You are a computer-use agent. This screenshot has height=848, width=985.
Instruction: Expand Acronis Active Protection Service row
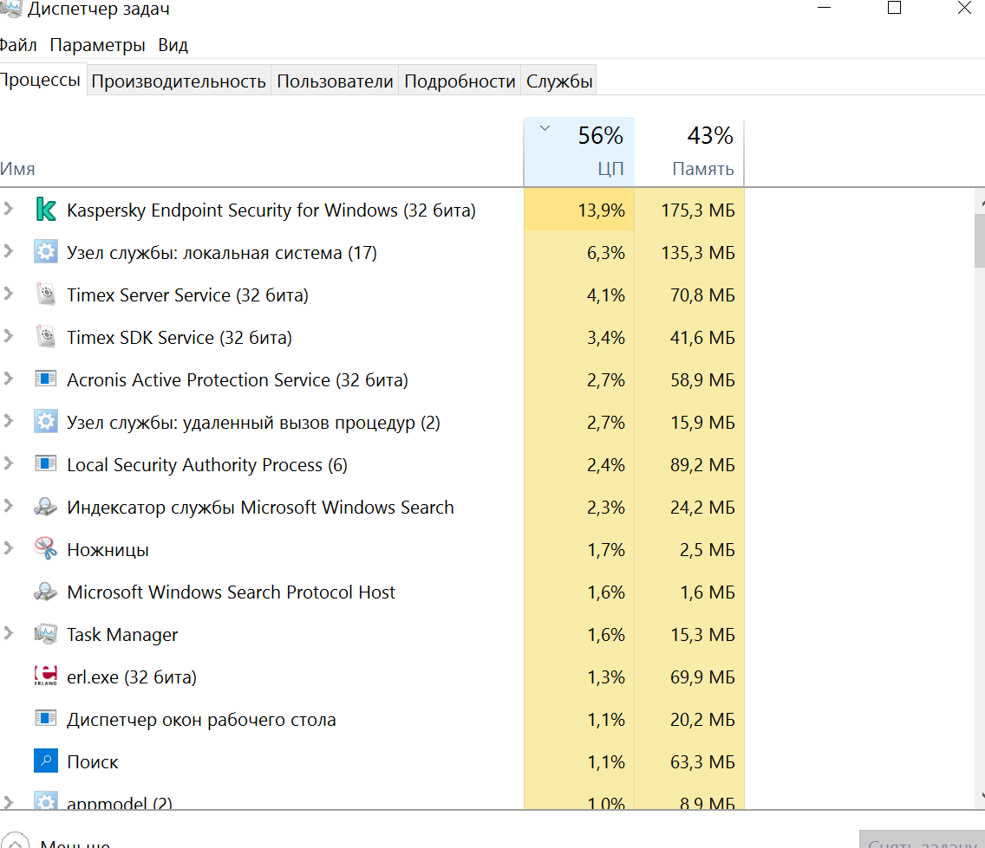coord(8,378)
